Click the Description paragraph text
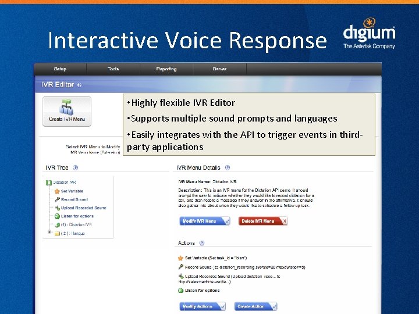Screen dimensions: 419x314 pyautogui.click(x=246, y=198)
